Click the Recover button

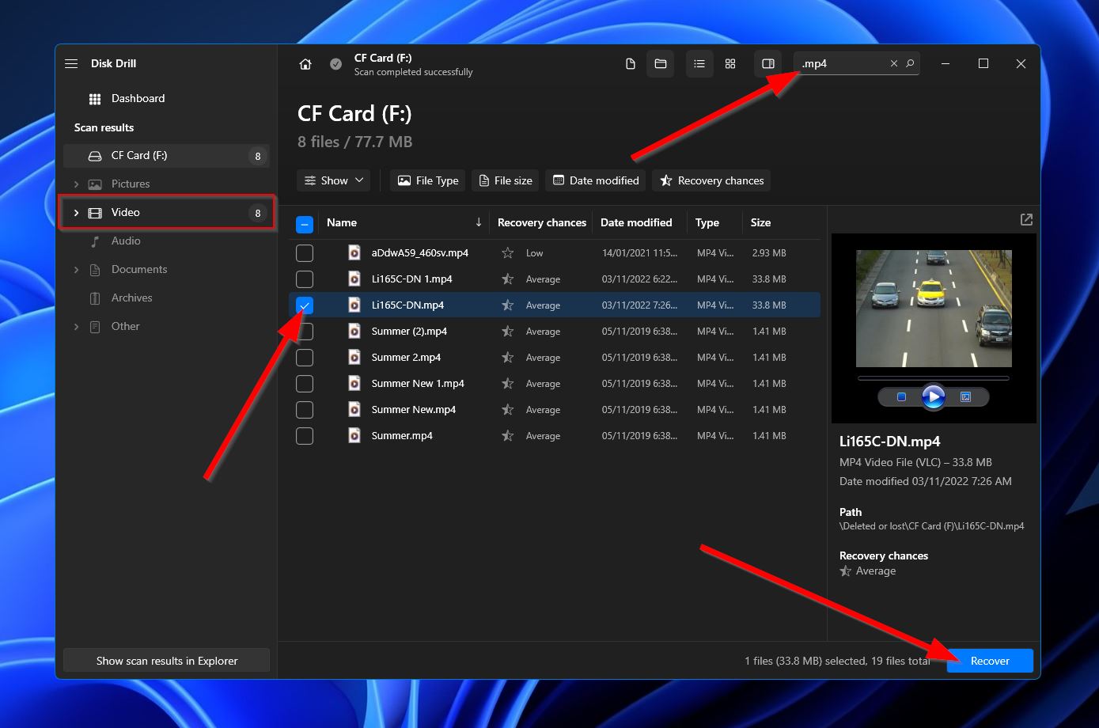point(990,661)
